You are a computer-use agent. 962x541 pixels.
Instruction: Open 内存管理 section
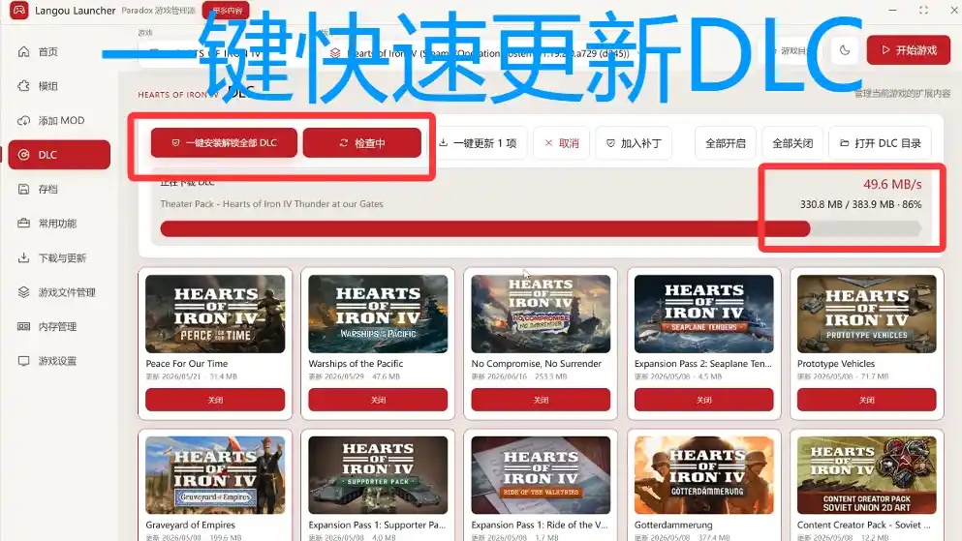[59, 326]
